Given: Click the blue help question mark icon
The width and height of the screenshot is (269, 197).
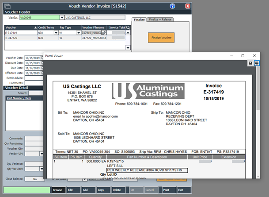Looking at the screenshot, I should [172, 6].
